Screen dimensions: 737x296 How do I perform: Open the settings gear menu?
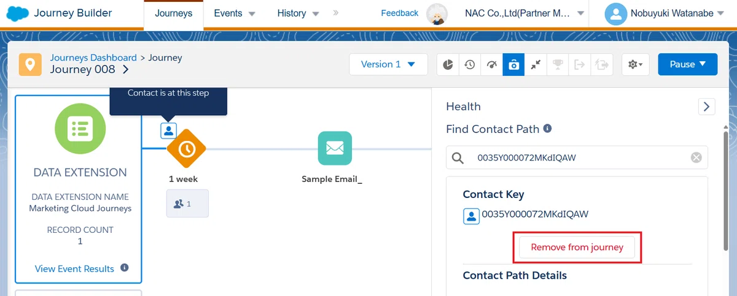tap(636, 64)
